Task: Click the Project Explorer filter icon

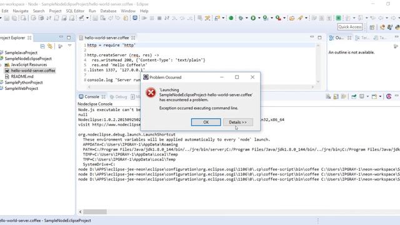Action: click(x=60, y=46)
